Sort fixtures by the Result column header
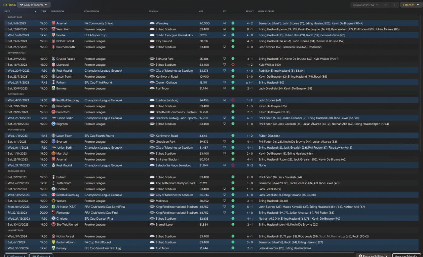The image size is (423, 257). 250,12
